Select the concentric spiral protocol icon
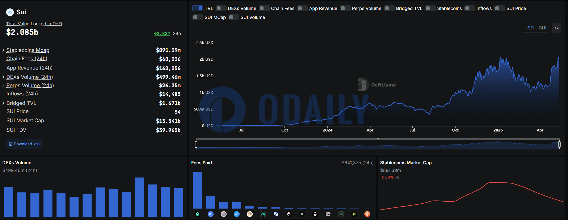 pyautogui.click(x=328, y=214)
